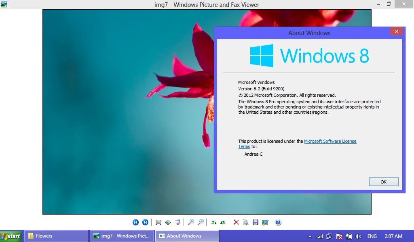The width and height of the screenshot is (414, 242).
Task: Click OK in About Windows dialog
Action: tap(384, 181)
